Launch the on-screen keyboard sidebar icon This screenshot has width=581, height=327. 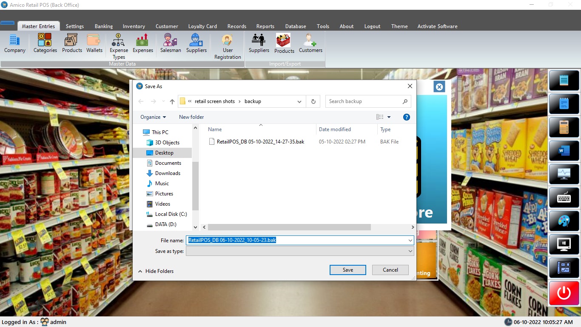[564, 198]
